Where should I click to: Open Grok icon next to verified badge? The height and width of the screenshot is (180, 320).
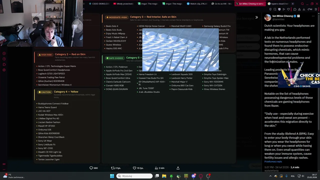point(298,16)
